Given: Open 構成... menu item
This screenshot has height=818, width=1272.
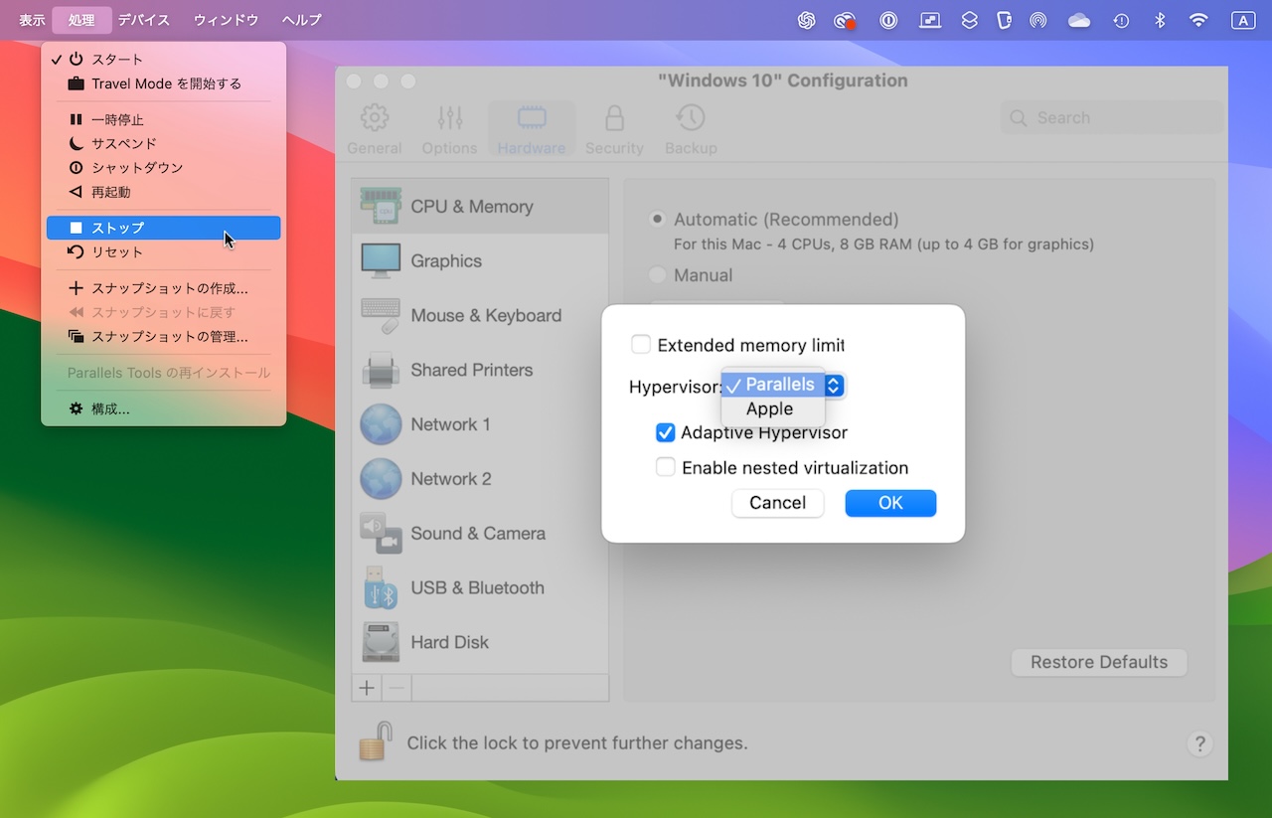Looking at the screenshot, I should pyautogui.click(x=164, y=409).
